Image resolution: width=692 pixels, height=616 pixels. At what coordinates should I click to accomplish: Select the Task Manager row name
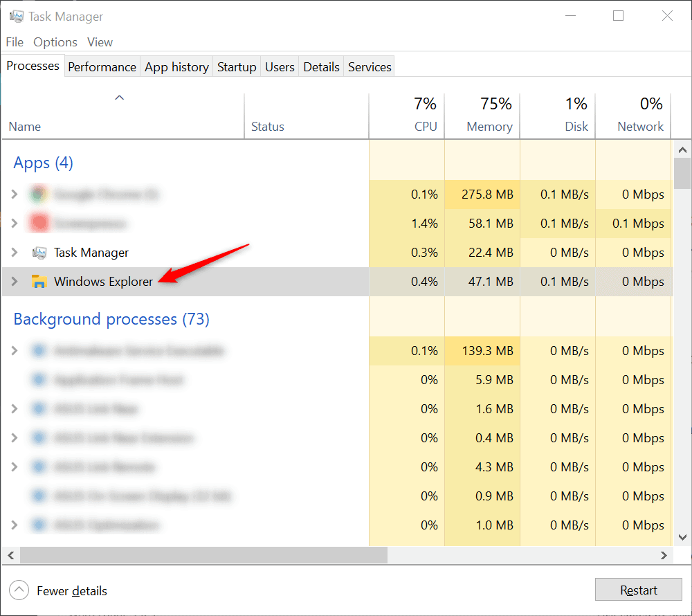click(x=91, y=253)
